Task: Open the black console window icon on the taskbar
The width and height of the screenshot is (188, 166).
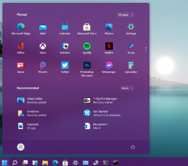Action: coord(116,162)
